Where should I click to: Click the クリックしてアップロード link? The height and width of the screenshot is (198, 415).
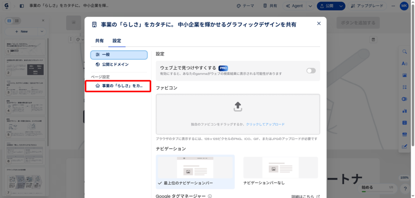pos(265,124)
